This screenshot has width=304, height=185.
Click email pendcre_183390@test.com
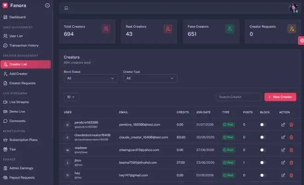pos(140,125)
